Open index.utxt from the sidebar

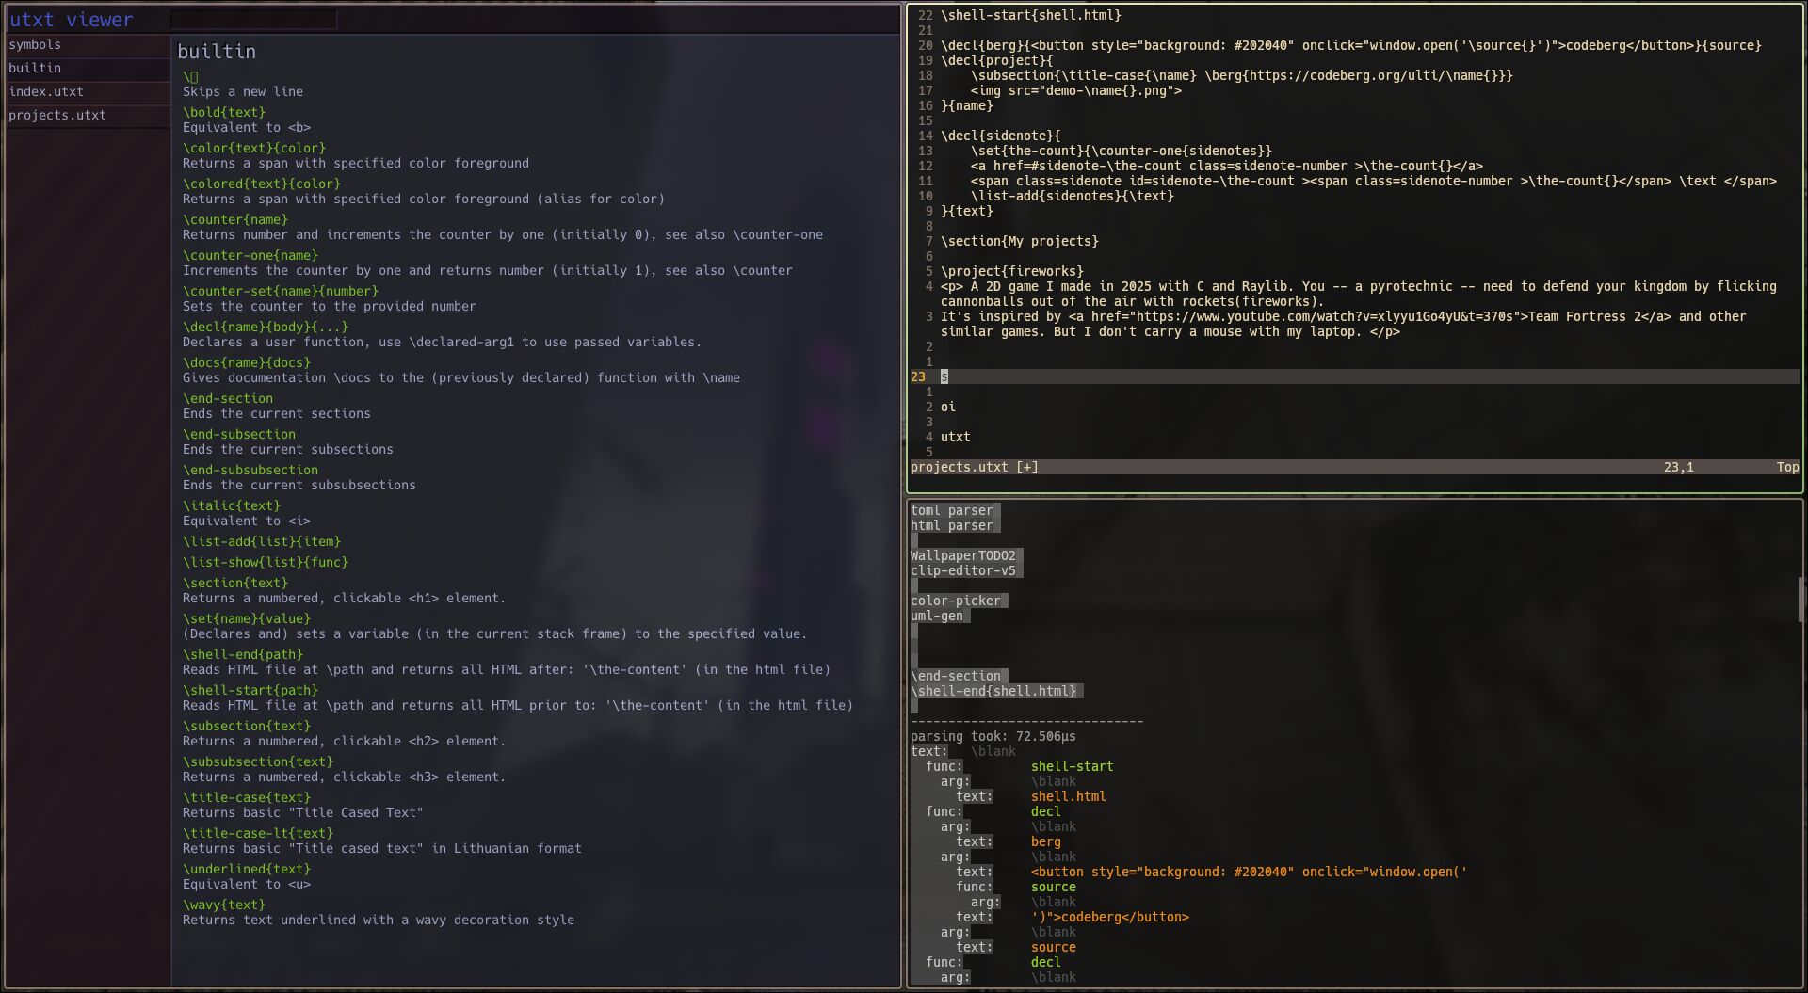[46, 92]
